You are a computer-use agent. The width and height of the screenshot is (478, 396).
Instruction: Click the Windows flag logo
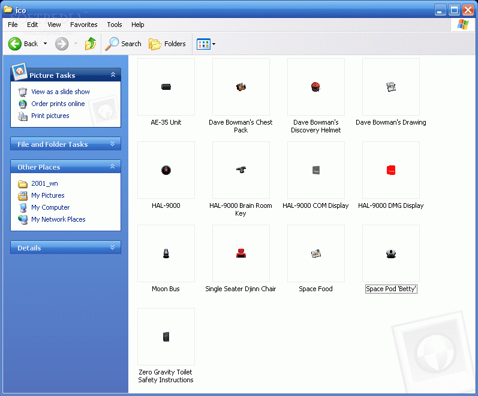[463, 25]
